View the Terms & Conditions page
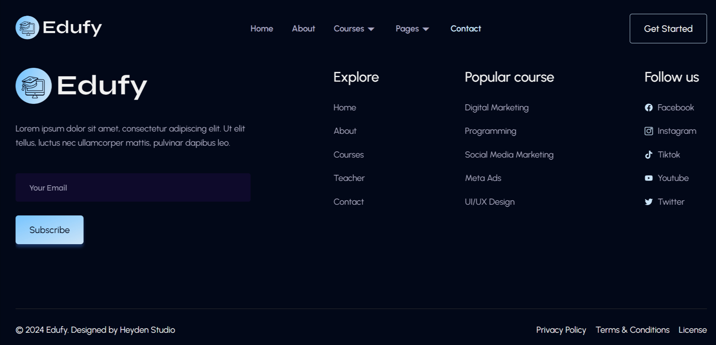This screenshot has width=716, height=345. (x=632, y=330)
